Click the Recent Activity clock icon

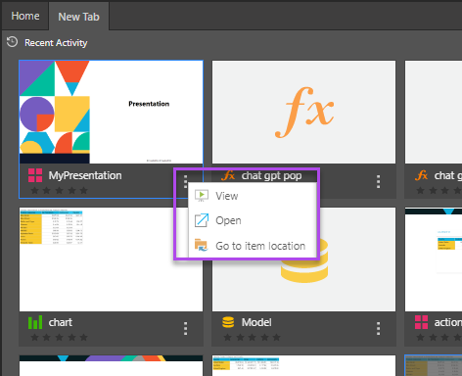(x=12, y=42)
